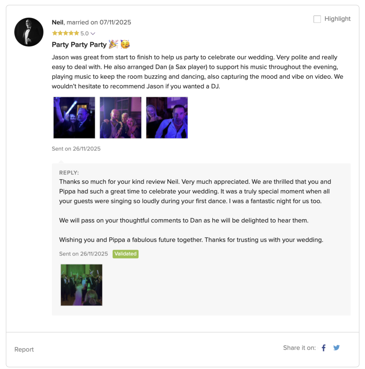Share the review on Twitter
Viewport: 365px width, 369px height.
coord(336,348)
